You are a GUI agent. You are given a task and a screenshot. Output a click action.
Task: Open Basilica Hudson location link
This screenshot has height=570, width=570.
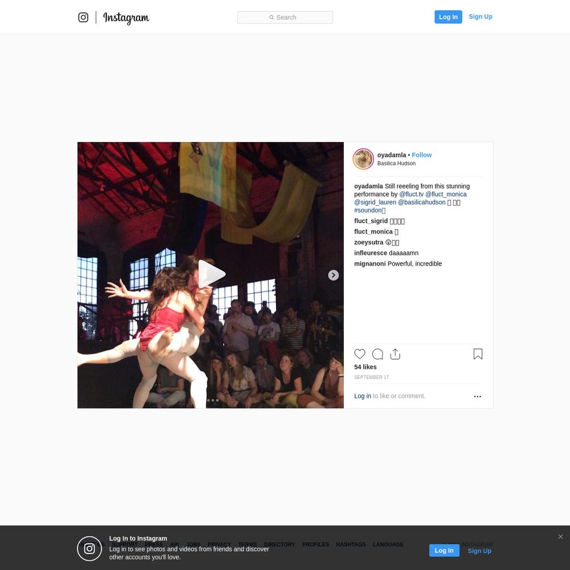[396, 164]
